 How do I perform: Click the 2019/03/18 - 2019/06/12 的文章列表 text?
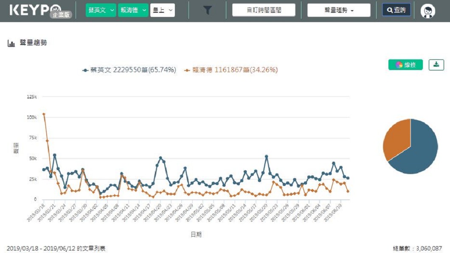[x=56, y=248]
